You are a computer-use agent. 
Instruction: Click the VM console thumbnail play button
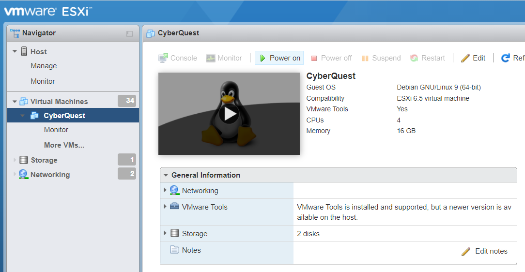pyautogui.click(x=229, y=114)
